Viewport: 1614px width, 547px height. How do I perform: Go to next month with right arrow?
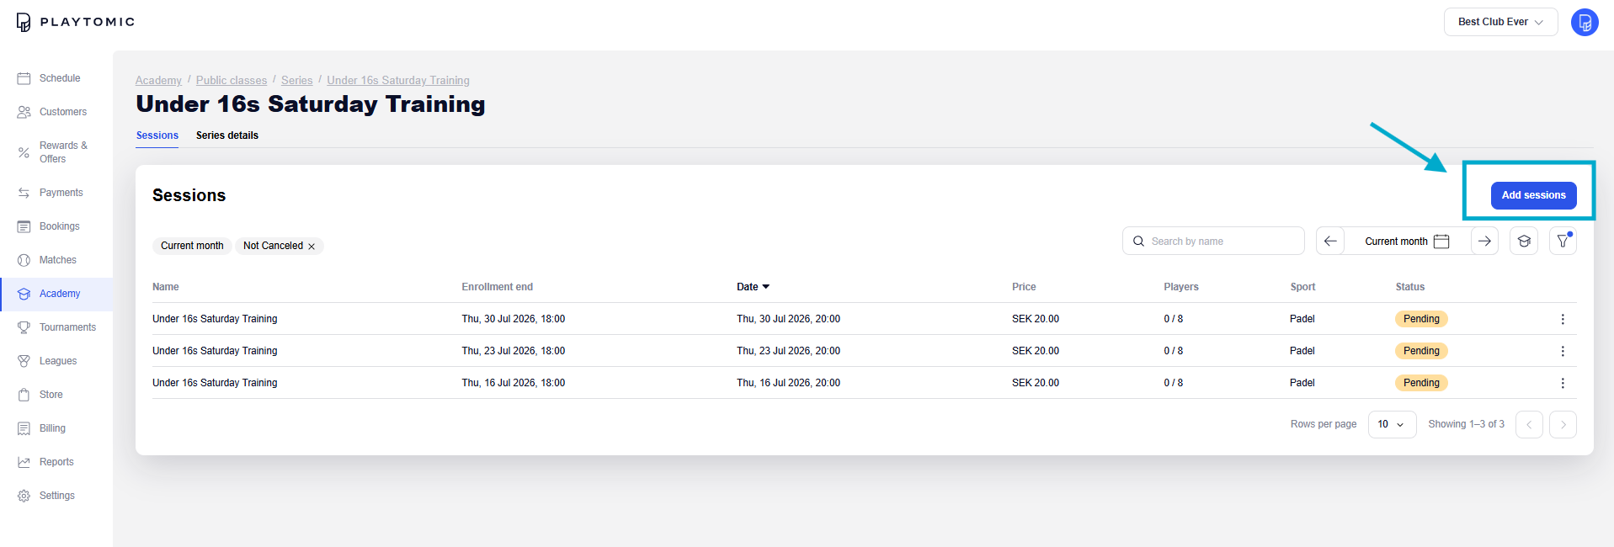(x=1484, y=241)
